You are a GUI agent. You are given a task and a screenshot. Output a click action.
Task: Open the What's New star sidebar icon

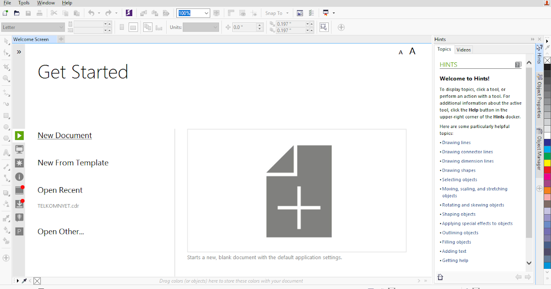coord(19,163)
